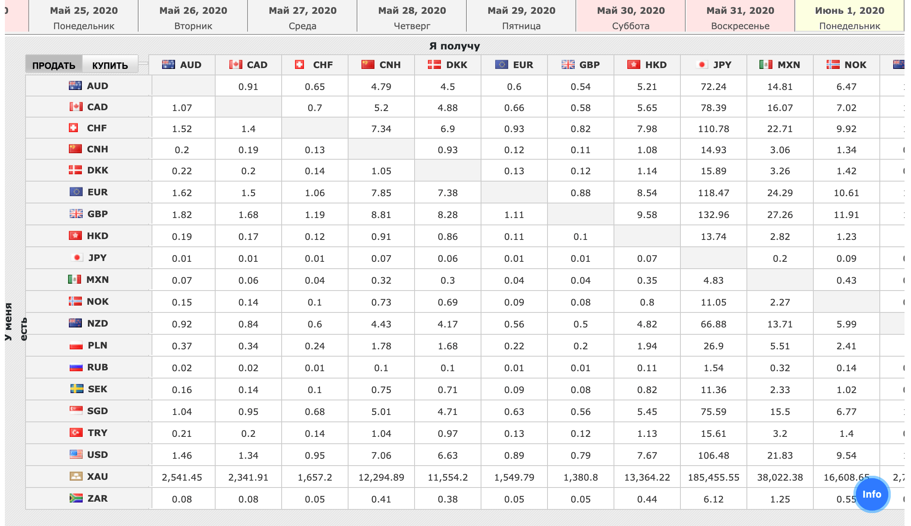This screenshot has width=911, height=526.
Task: Click the GBP to AUD rate 1.82
Action: 182,215
